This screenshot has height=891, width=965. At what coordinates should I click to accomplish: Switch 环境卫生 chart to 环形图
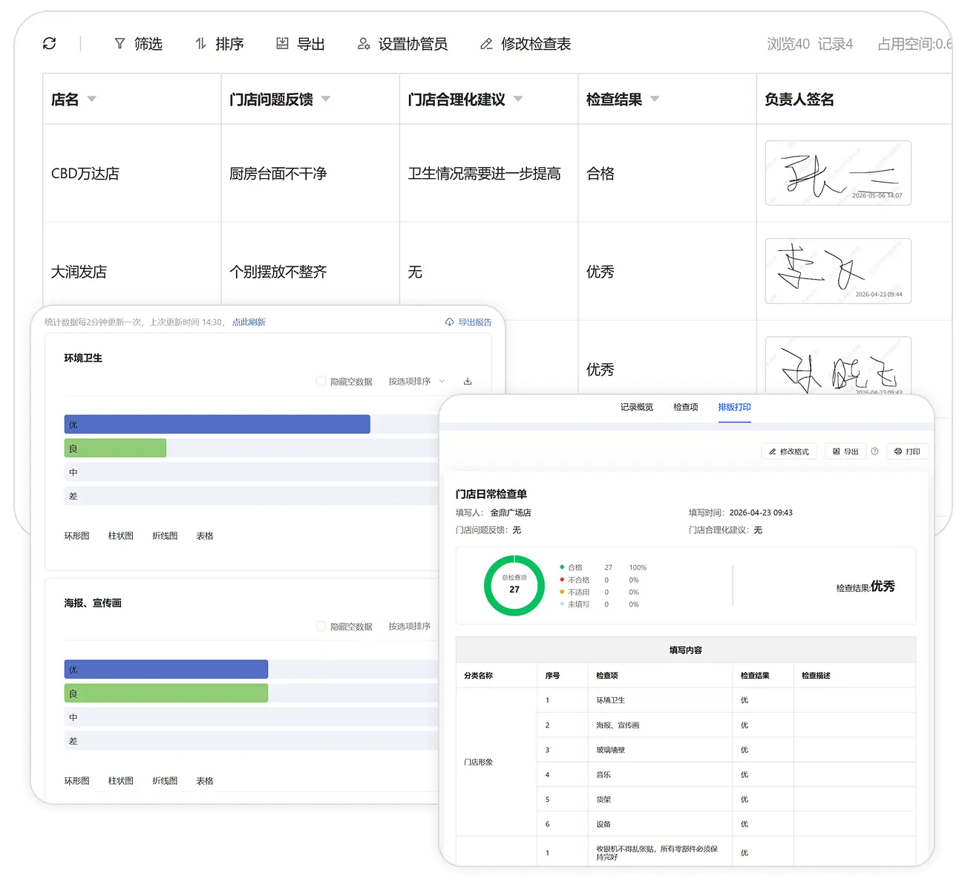pyautogui.click(x=76, y=535)
